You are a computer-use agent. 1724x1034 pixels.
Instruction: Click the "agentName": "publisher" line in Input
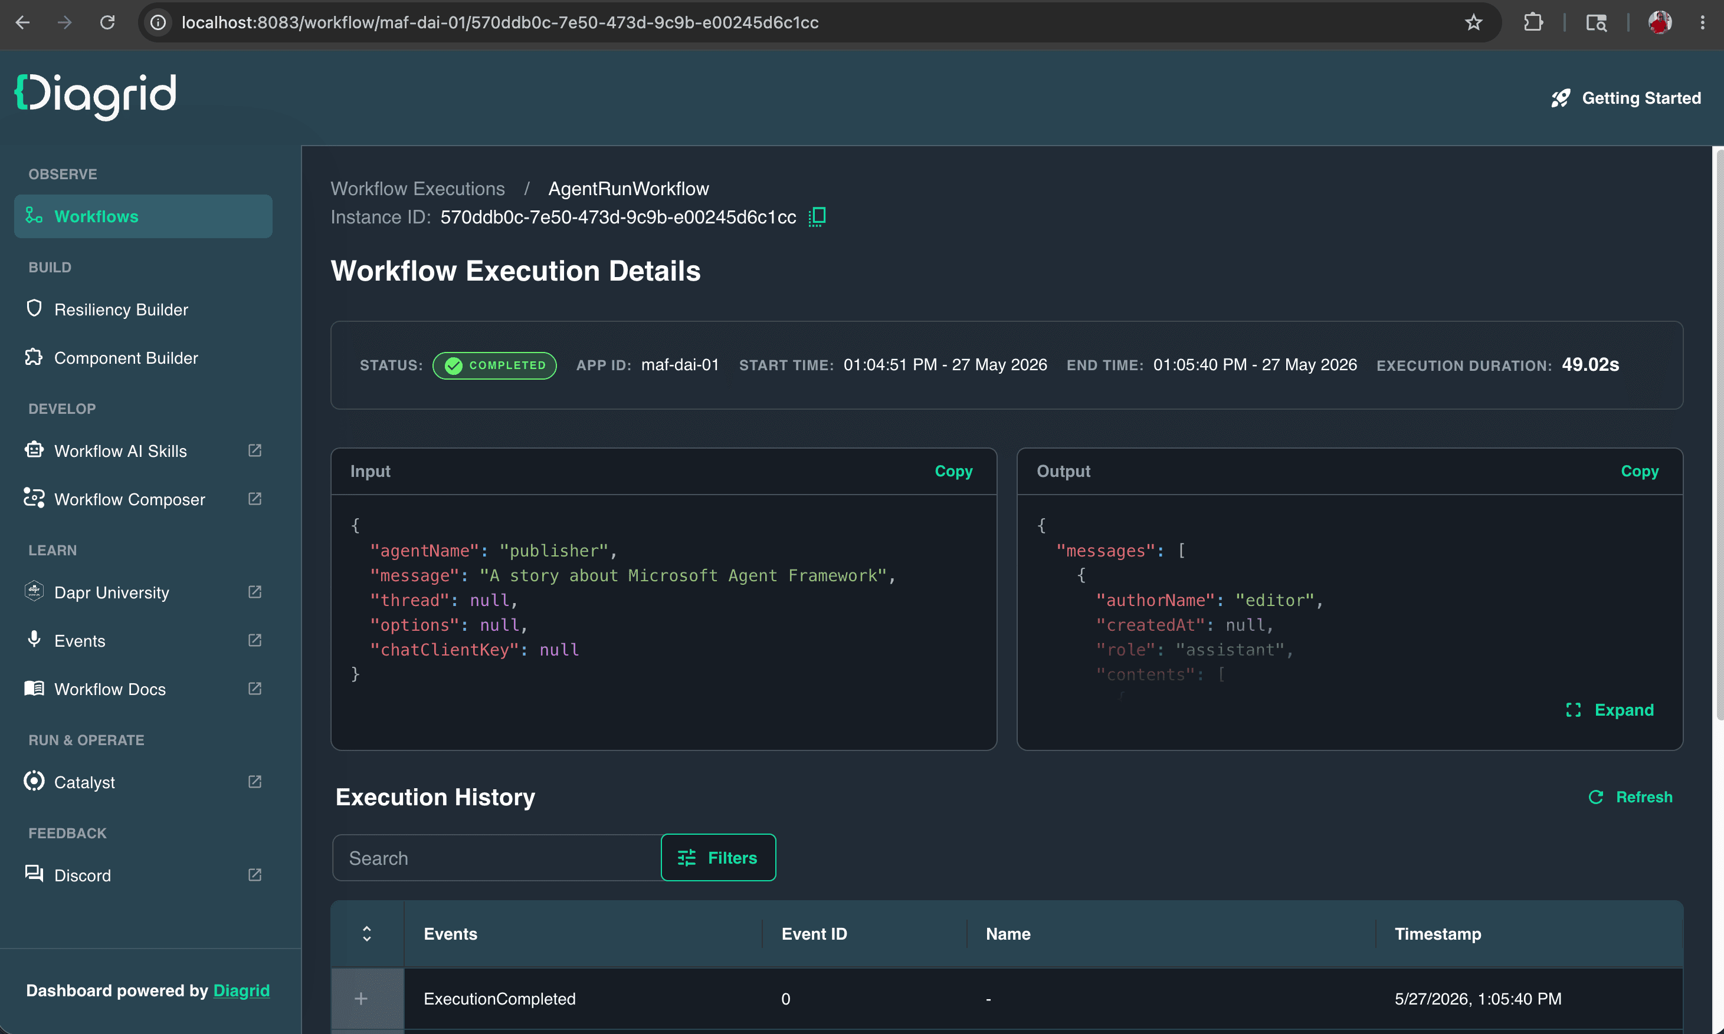[494, 551]
